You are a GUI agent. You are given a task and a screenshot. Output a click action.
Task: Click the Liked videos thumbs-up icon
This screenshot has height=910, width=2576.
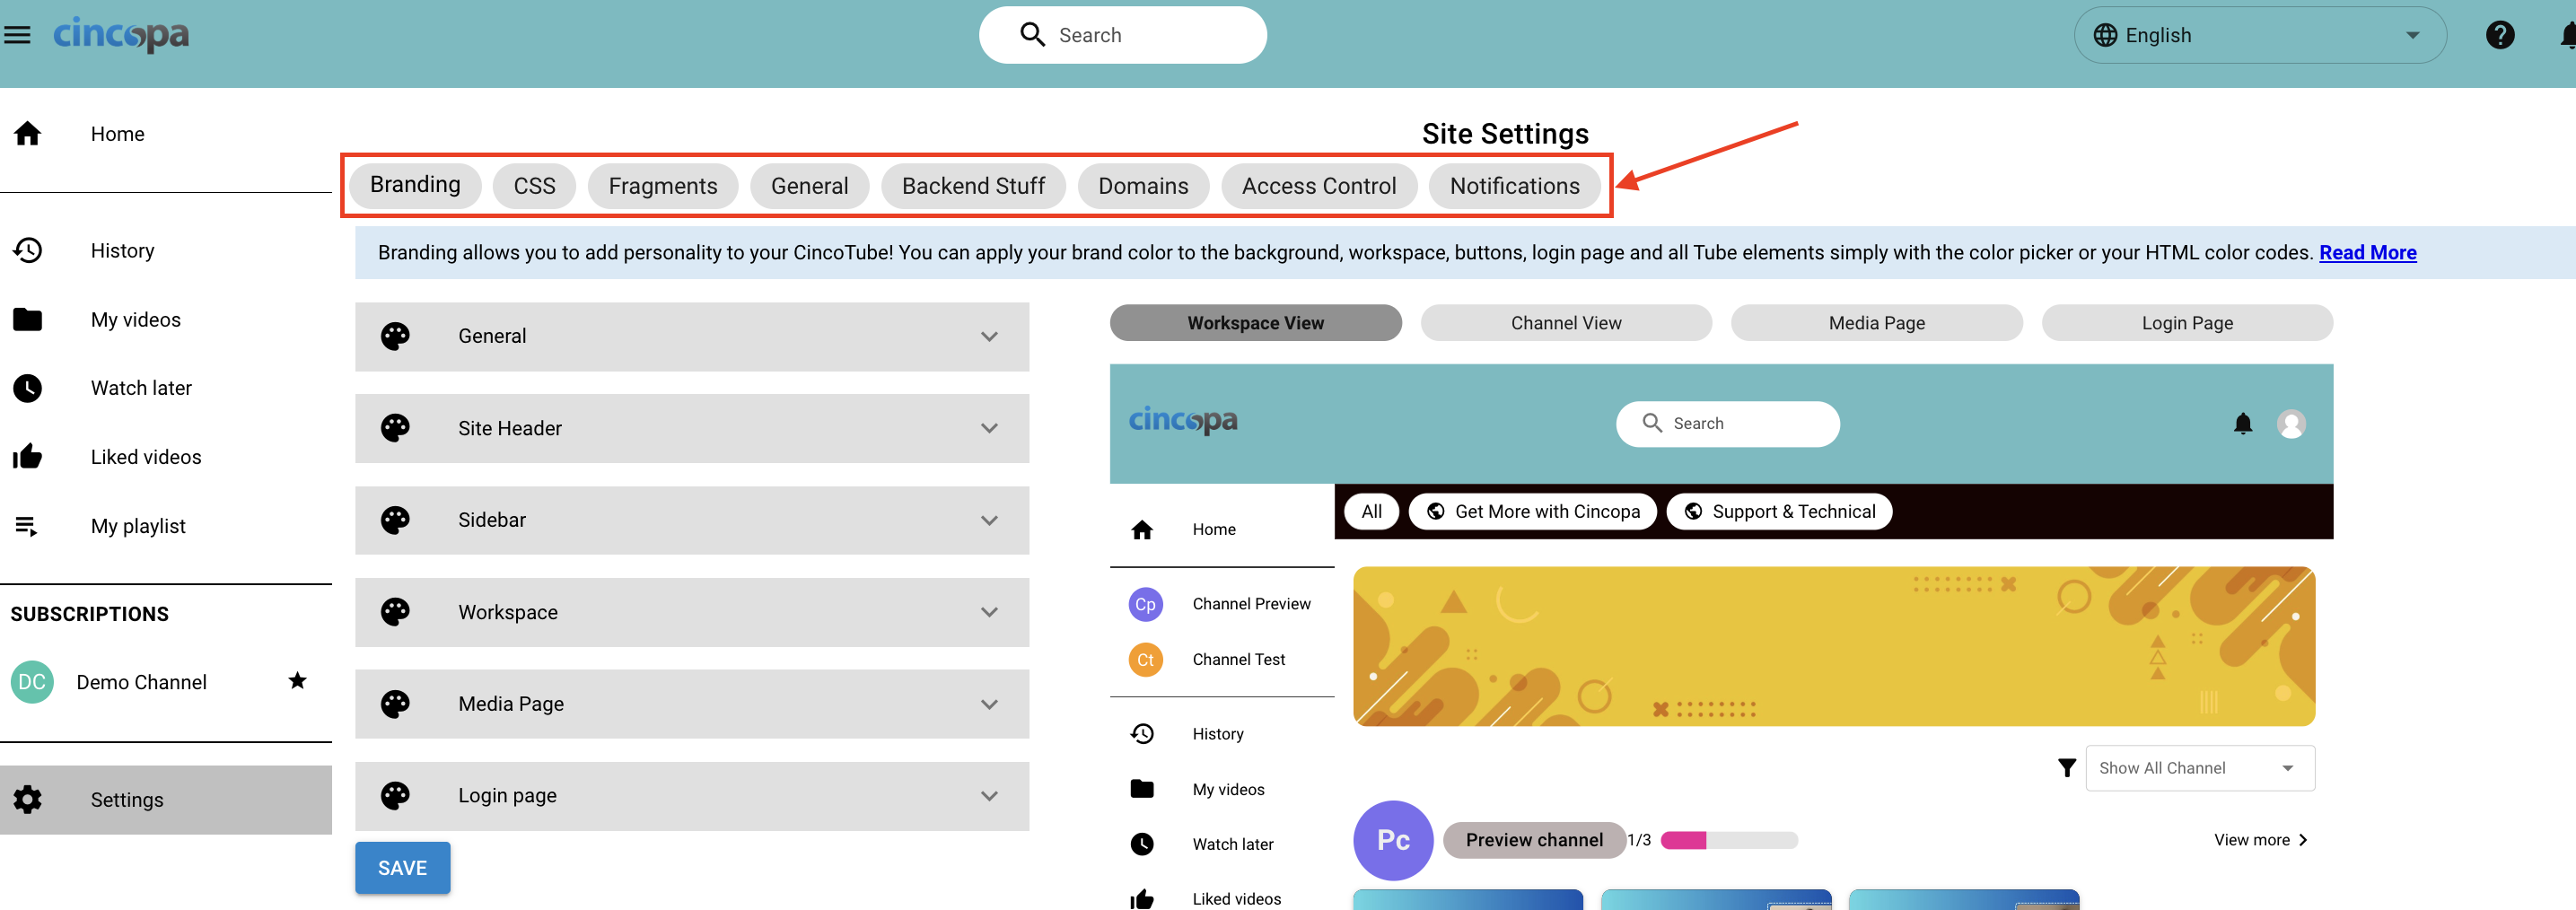pos(28,457)
